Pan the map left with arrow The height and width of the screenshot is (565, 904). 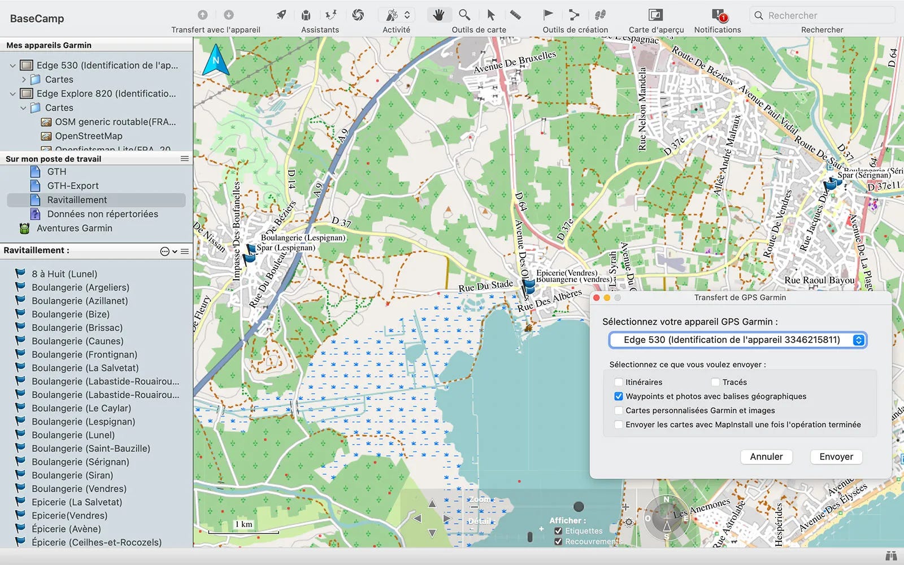[x=417, y=518]
